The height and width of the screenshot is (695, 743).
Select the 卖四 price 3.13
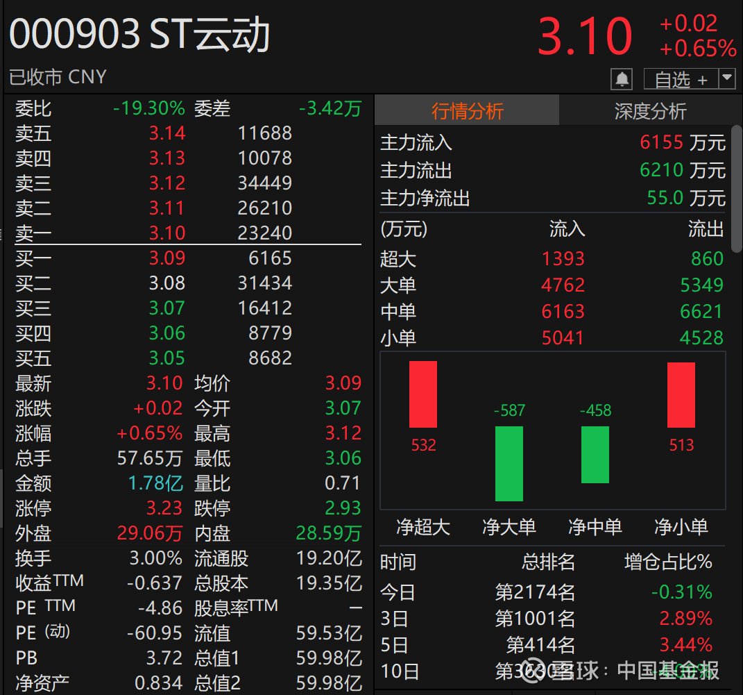click(x=166, y=158)
